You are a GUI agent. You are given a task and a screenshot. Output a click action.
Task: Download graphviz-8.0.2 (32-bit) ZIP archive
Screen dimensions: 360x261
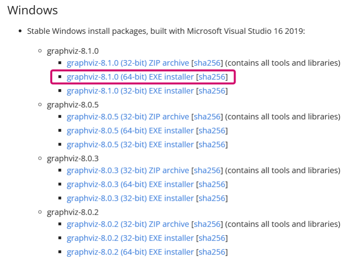coord(128,224)
